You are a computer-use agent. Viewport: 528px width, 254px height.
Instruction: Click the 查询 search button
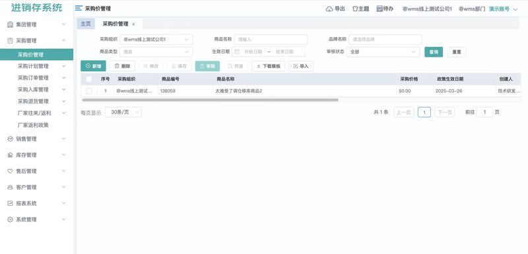(x=434, y=52)
